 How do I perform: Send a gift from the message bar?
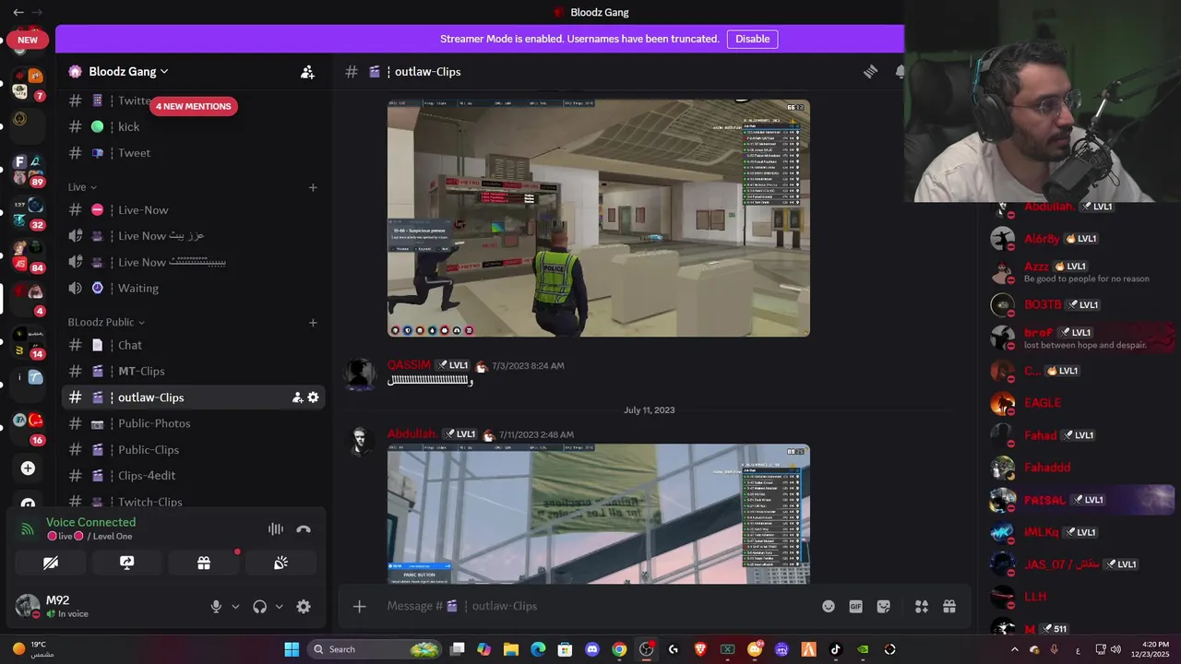pos(948,606)
